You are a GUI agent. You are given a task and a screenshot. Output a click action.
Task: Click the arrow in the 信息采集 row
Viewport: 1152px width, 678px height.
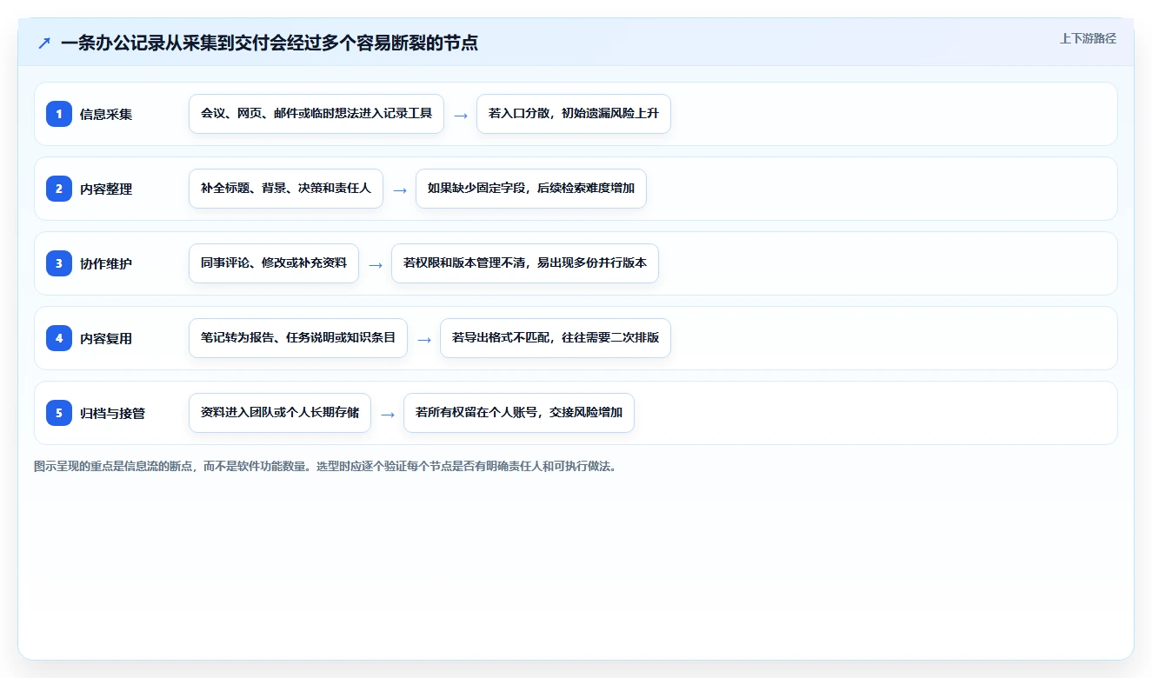point(461,115)
